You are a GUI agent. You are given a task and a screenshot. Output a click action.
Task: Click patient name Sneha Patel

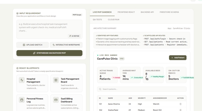113,110
